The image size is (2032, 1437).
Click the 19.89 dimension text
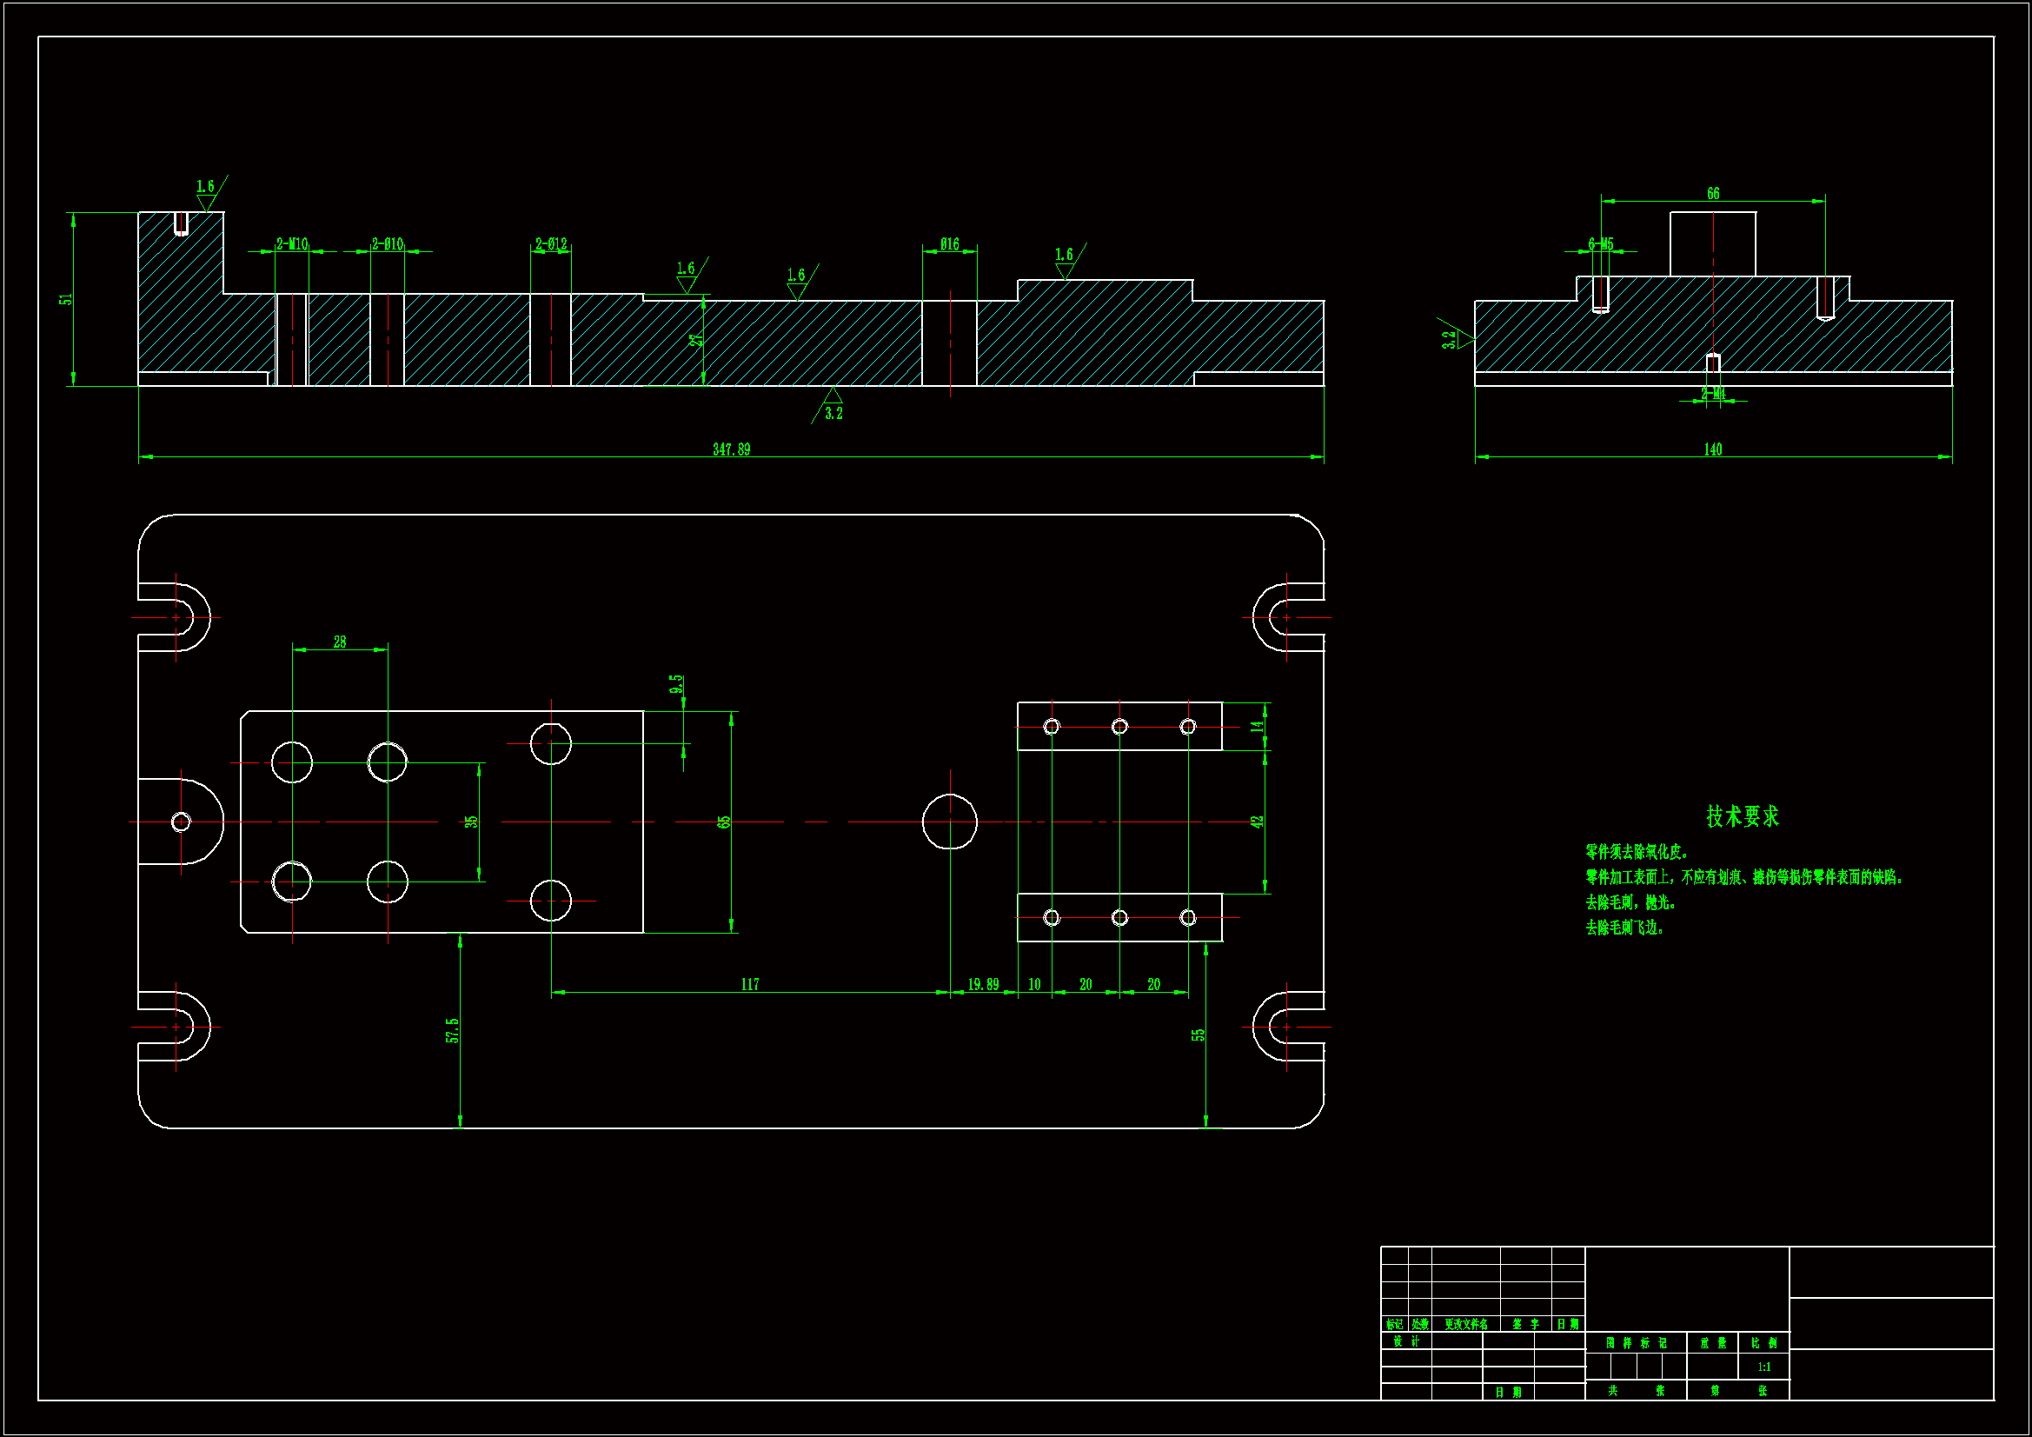click(x=982, y=985)
